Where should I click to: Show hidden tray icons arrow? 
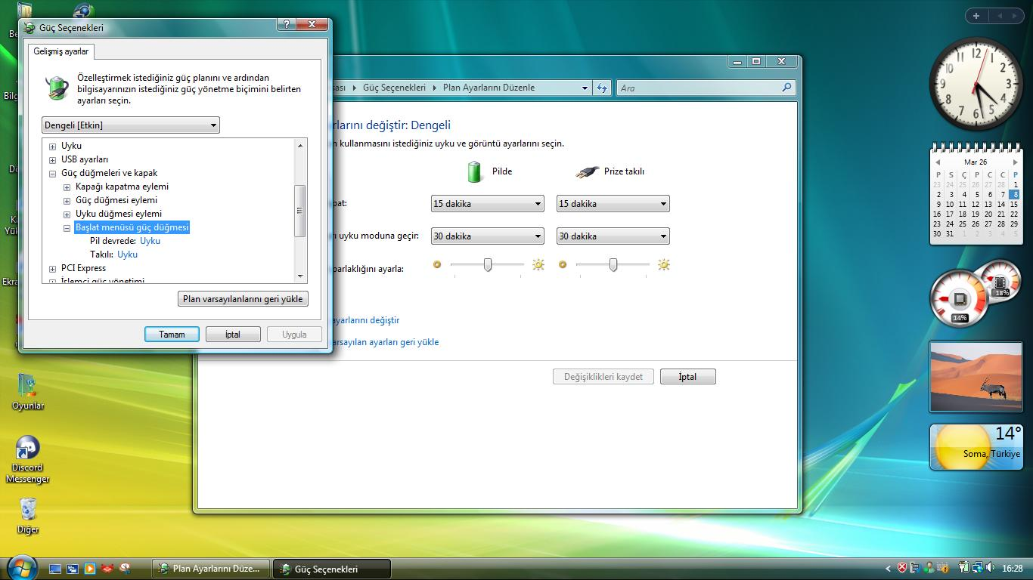point(889,569)
